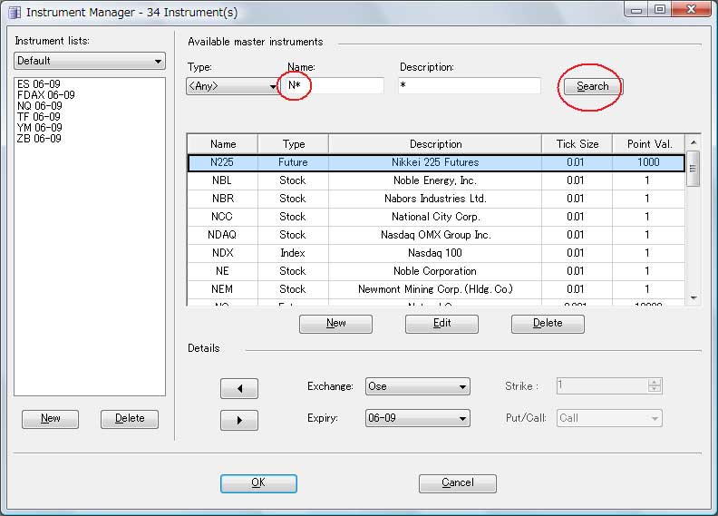Select NQ 06-09 in the instrument list
This screenshot has width=718, height=516.
39,106
